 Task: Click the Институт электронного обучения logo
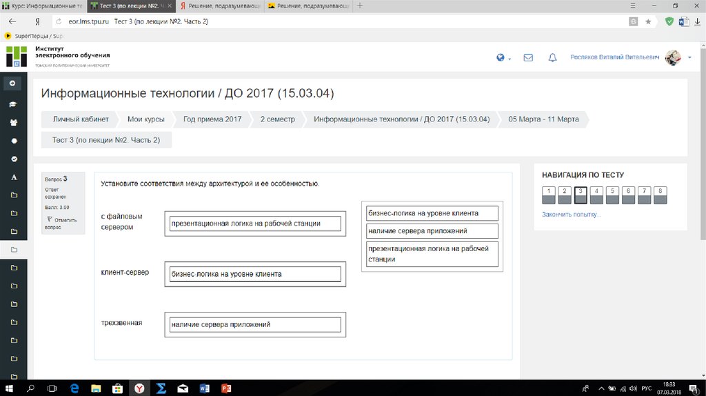pos(58,57)
